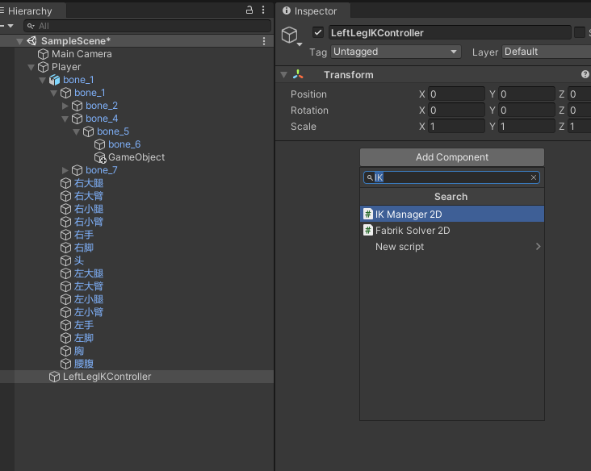Viewport: 591px width, 471px height.
Task: Select the 腰腹 object
Action: coord(84,364)
